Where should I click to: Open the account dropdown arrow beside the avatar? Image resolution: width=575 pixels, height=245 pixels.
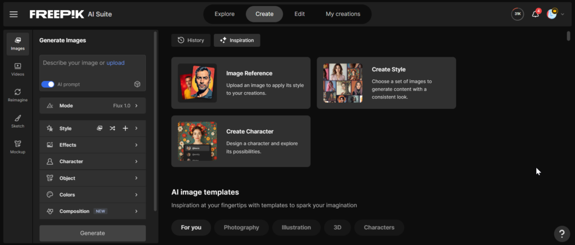(x=562, y=14)
